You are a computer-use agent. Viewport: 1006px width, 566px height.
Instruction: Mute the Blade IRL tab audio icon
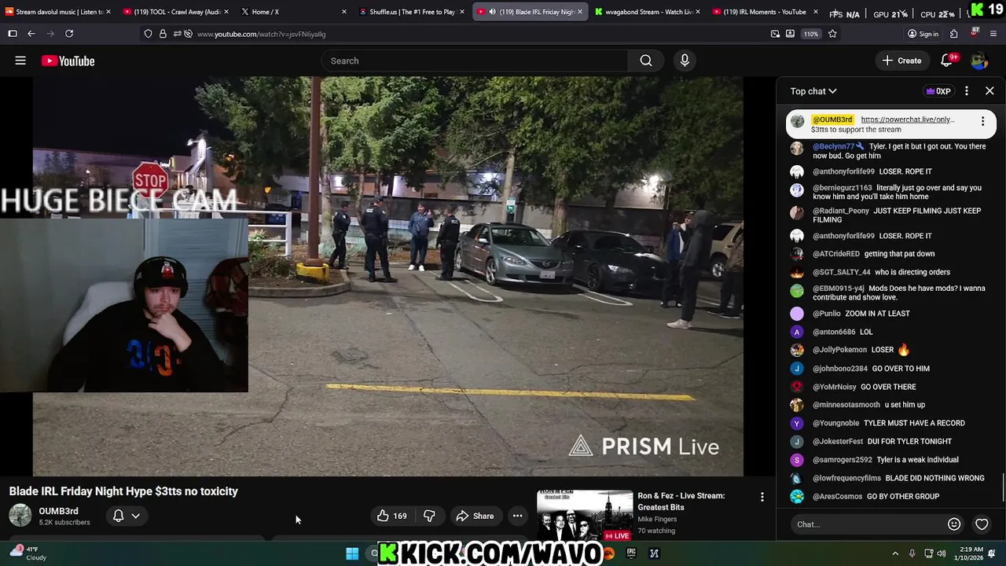(x=492, y=12)
